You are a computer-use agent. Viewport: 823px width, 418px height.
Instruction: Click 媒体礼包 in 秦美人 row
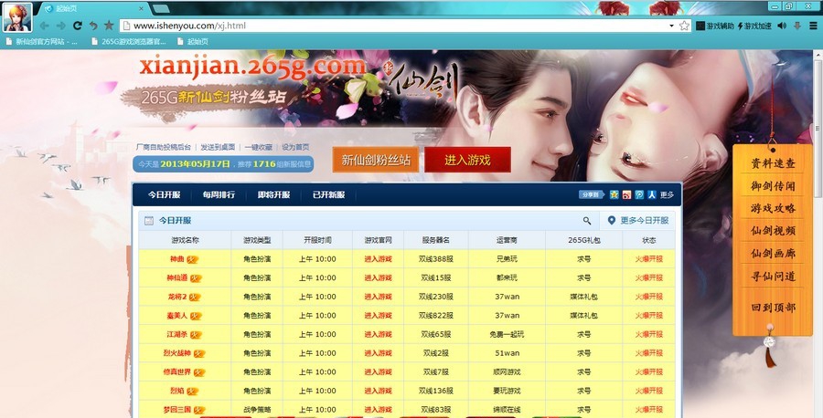(583, 316)
